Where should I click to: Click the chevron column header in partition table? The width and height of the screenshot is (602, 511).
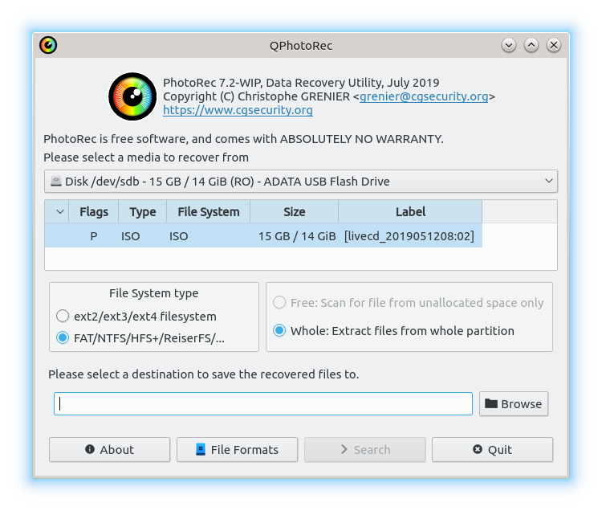coord(57,211)
